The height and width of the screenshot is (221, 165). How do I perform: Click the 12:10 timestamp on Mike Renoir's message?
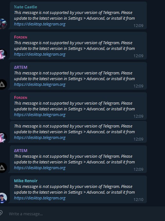point(138,200)
